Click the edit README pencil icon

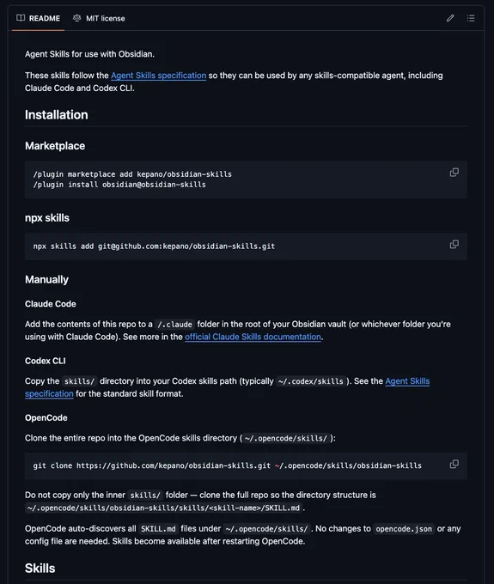(450, 18)
